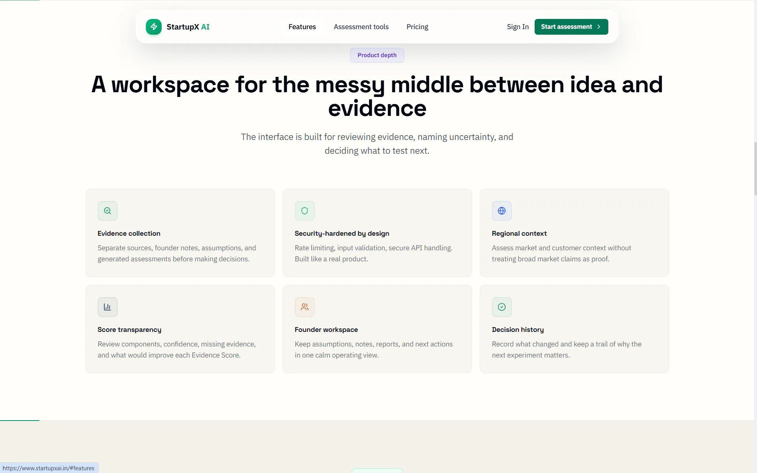Viewport: 757px width, 473px height.
Task: Click the StartupX AI brand name
Action: (x=188, y=27)
